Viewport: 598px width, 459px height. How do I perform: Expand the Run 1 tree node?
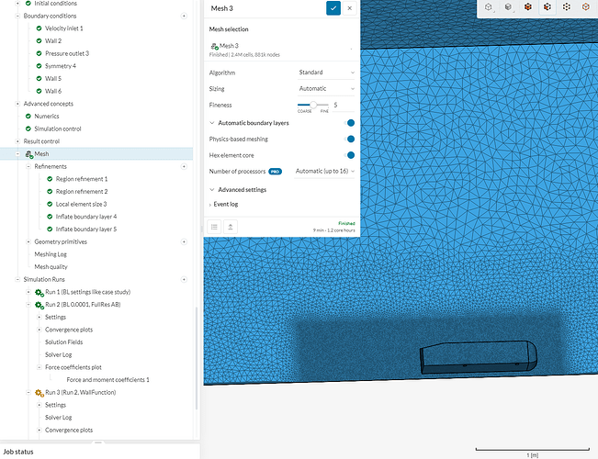point(28,292)
